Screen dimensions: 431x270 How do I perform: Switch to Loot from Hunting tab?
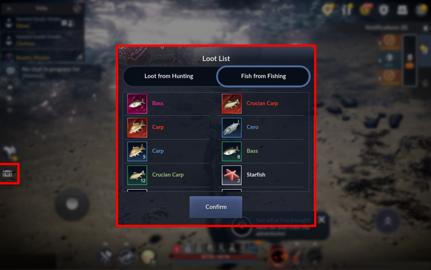(169, 76)
